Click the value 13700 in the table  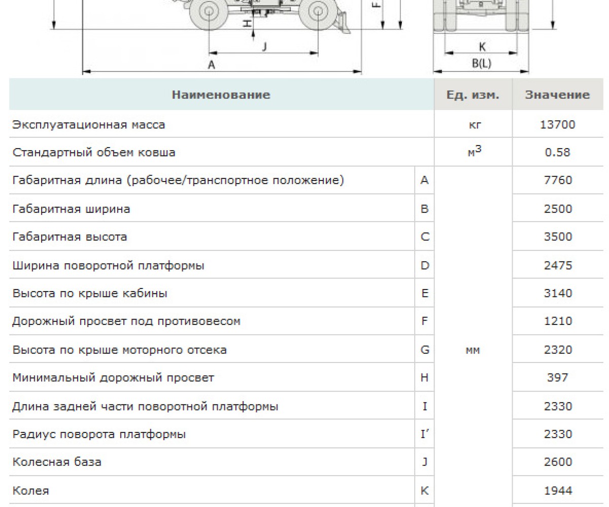click(558, 125)
